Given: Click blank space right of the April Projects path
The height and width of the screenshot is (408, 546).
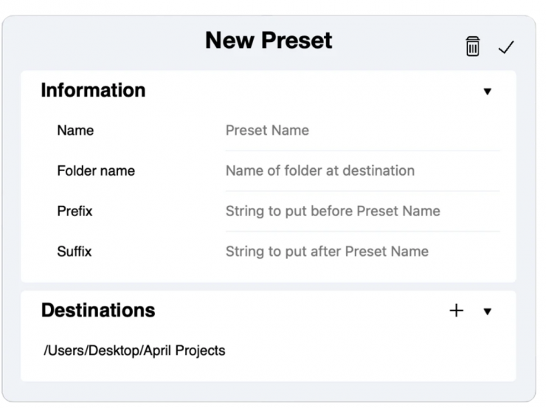Looking at the screenshot, I should click(x=369, y=350).
